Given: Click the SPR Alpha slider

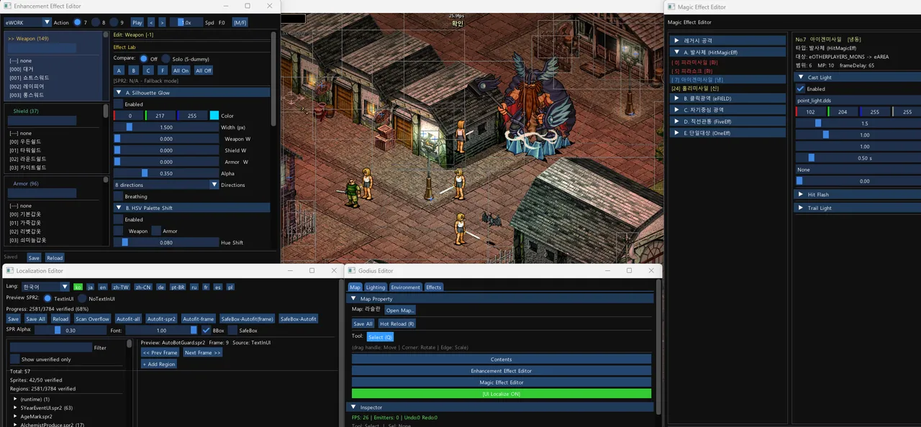Looking at the screenshot, I should click(x=71, y=330).
